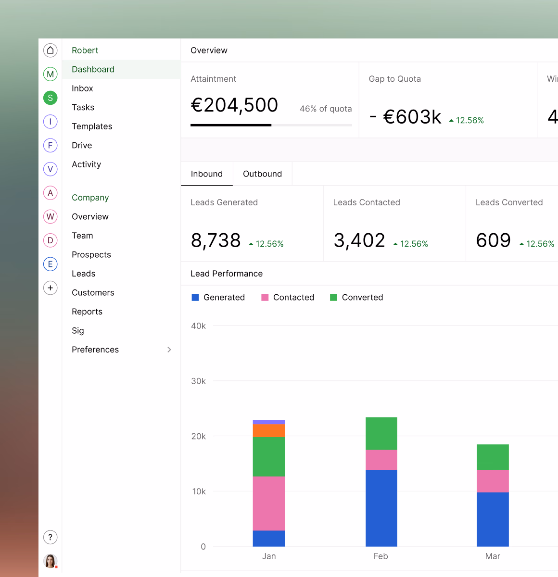The height and width of the screenshot is (577, 558).
Task: Open the W workspace icon
Action: click(x=50, y=216)
